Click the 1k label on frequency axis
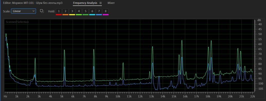Viewport: 266px width, 101px height. [x=17, y=96]
